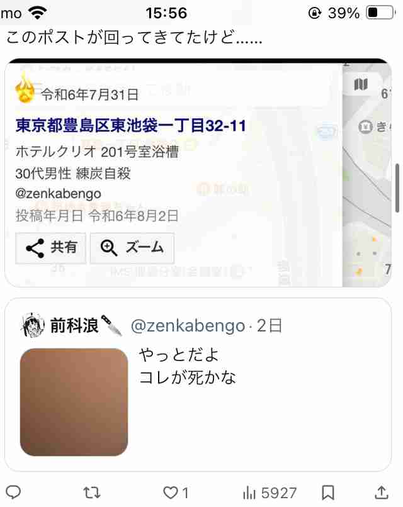Open the @zenkabengo handle in quoted post
Viewport: 403px width, 507px height.
[188, 326]
